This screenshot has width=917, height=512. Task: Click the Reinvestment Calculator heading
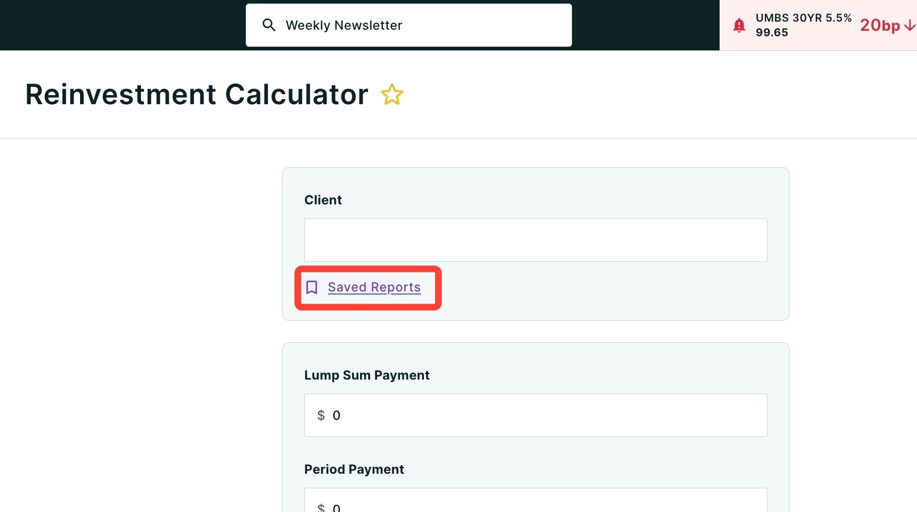(197, 95)
